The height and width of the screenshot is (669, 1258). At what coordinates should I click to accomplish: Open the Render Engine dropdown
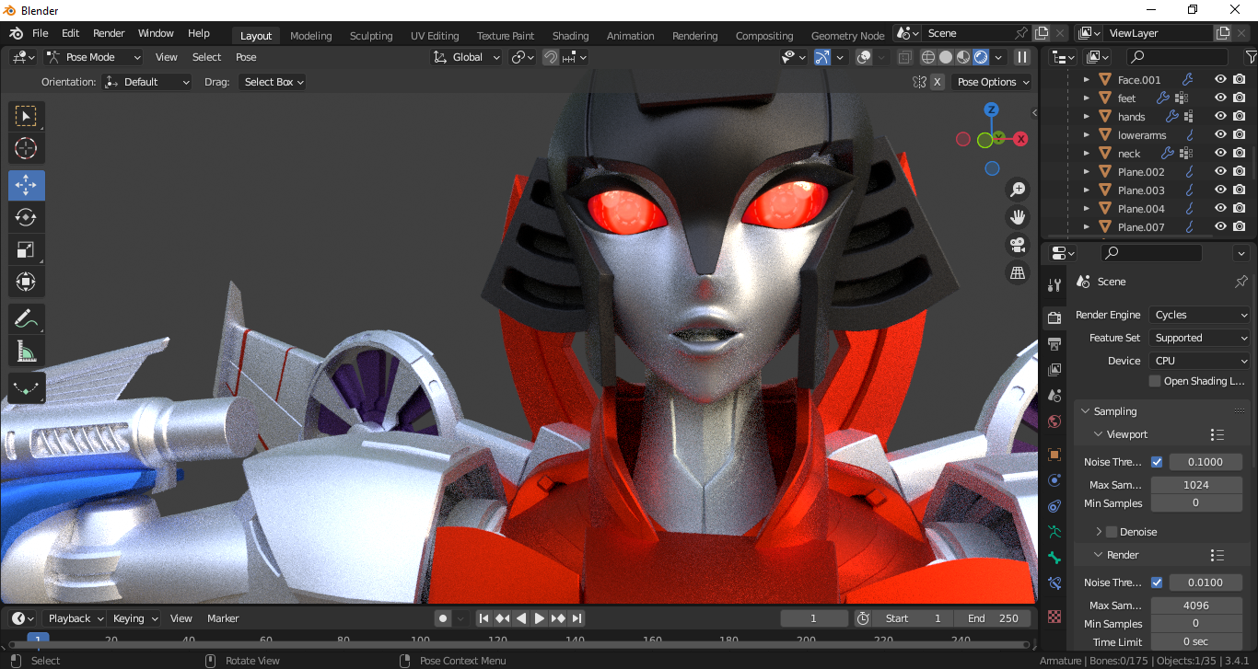[x=1199, y=315]
